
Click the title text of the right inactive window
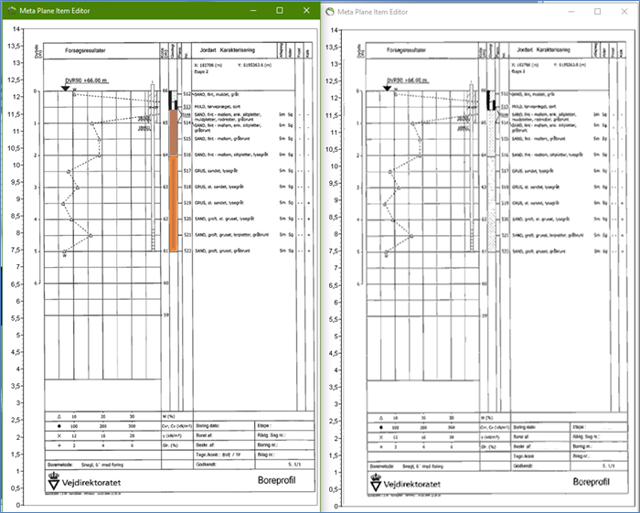(372, 12)
